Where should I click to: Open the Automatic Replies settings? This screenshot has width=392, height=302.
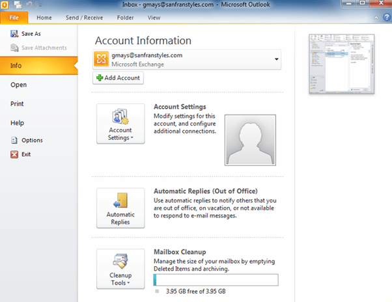pyautogui.click(x=120, y=208)
